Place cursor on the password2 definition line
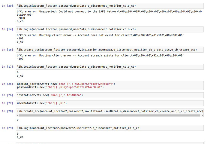Image resolution: width=207 pixels, height=144 pixels. (x=60, y=87)
